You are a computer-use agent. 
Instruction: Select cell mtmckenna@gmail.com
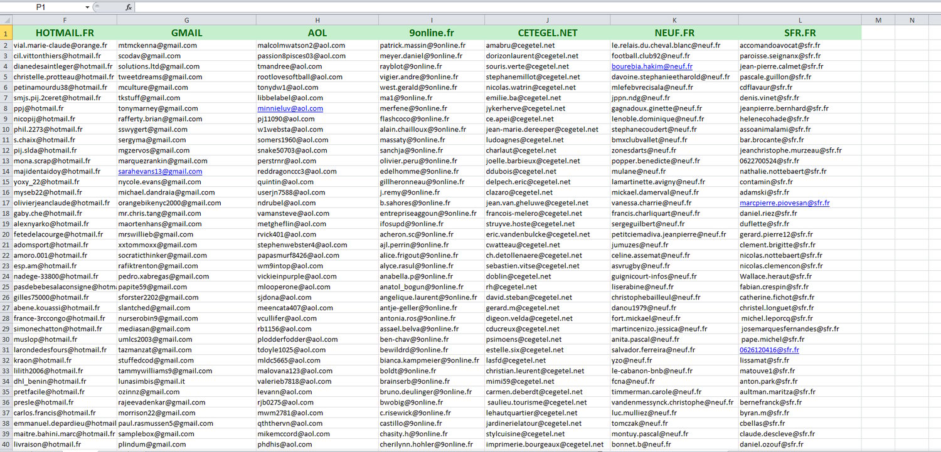pyautogui.click(x=186, y=45)
